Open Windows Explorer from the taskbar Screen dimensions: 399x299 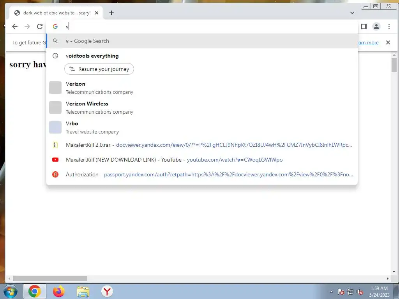click(x=83, y=292)
